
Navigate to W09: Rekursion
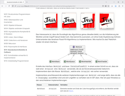pyautogui.click(x=10, y=44)
